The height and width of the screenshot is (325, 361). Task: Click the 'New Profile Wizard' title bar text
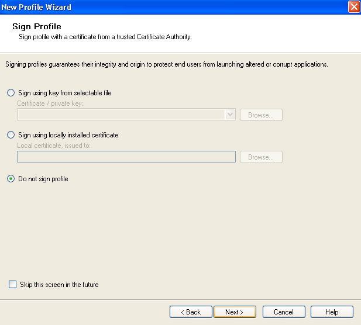(x=36, y=7)
